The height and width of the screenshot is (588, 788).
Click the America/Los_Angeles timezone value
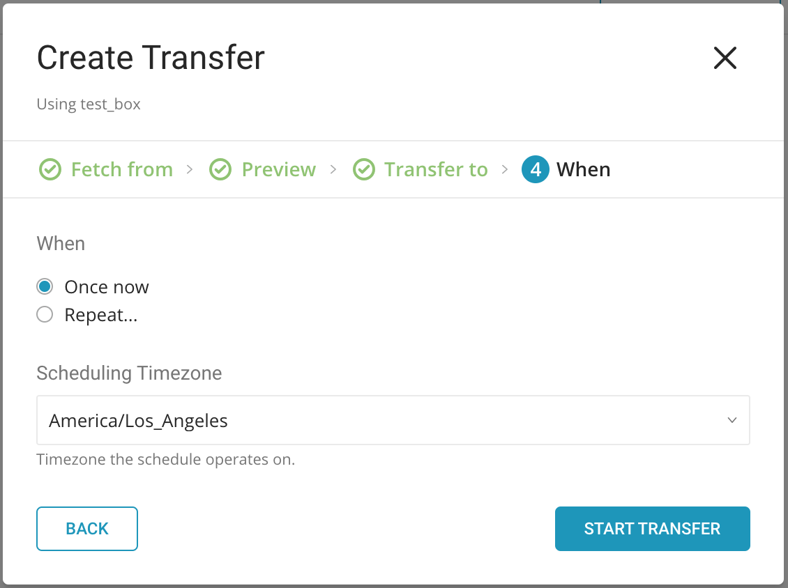[138, 421]
